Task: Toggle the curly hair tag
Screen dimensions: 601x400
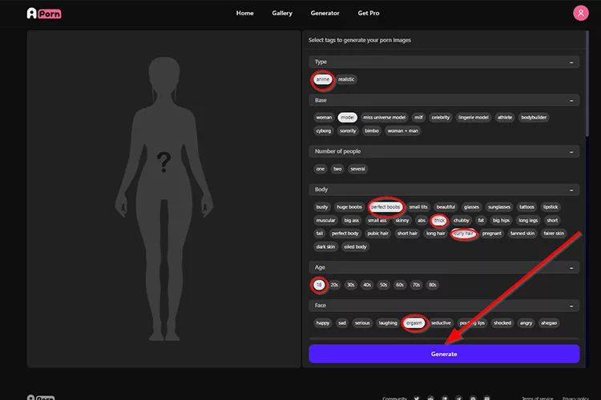Action: click(464, 234)
